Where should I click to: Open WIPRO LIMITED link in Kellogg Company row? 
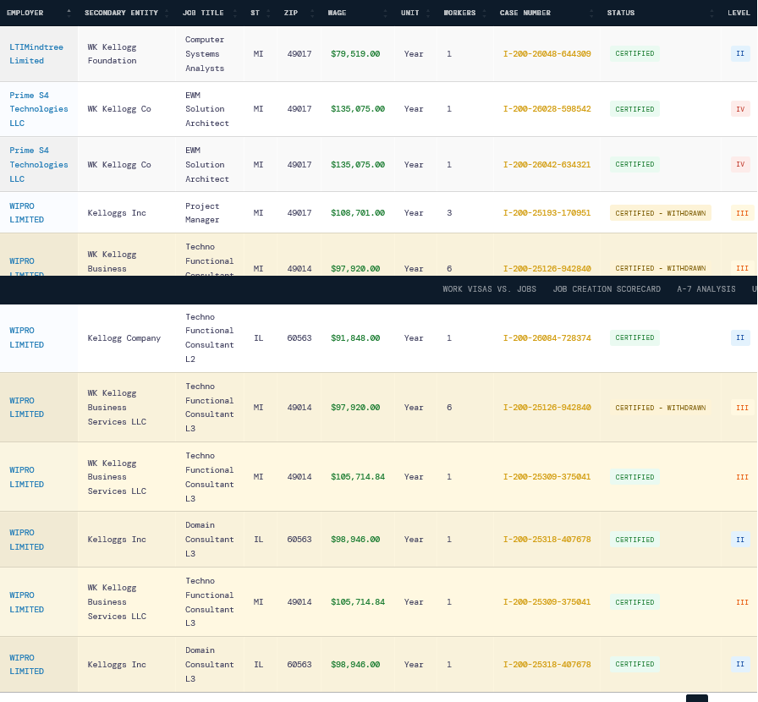click(x=26, y=337)
